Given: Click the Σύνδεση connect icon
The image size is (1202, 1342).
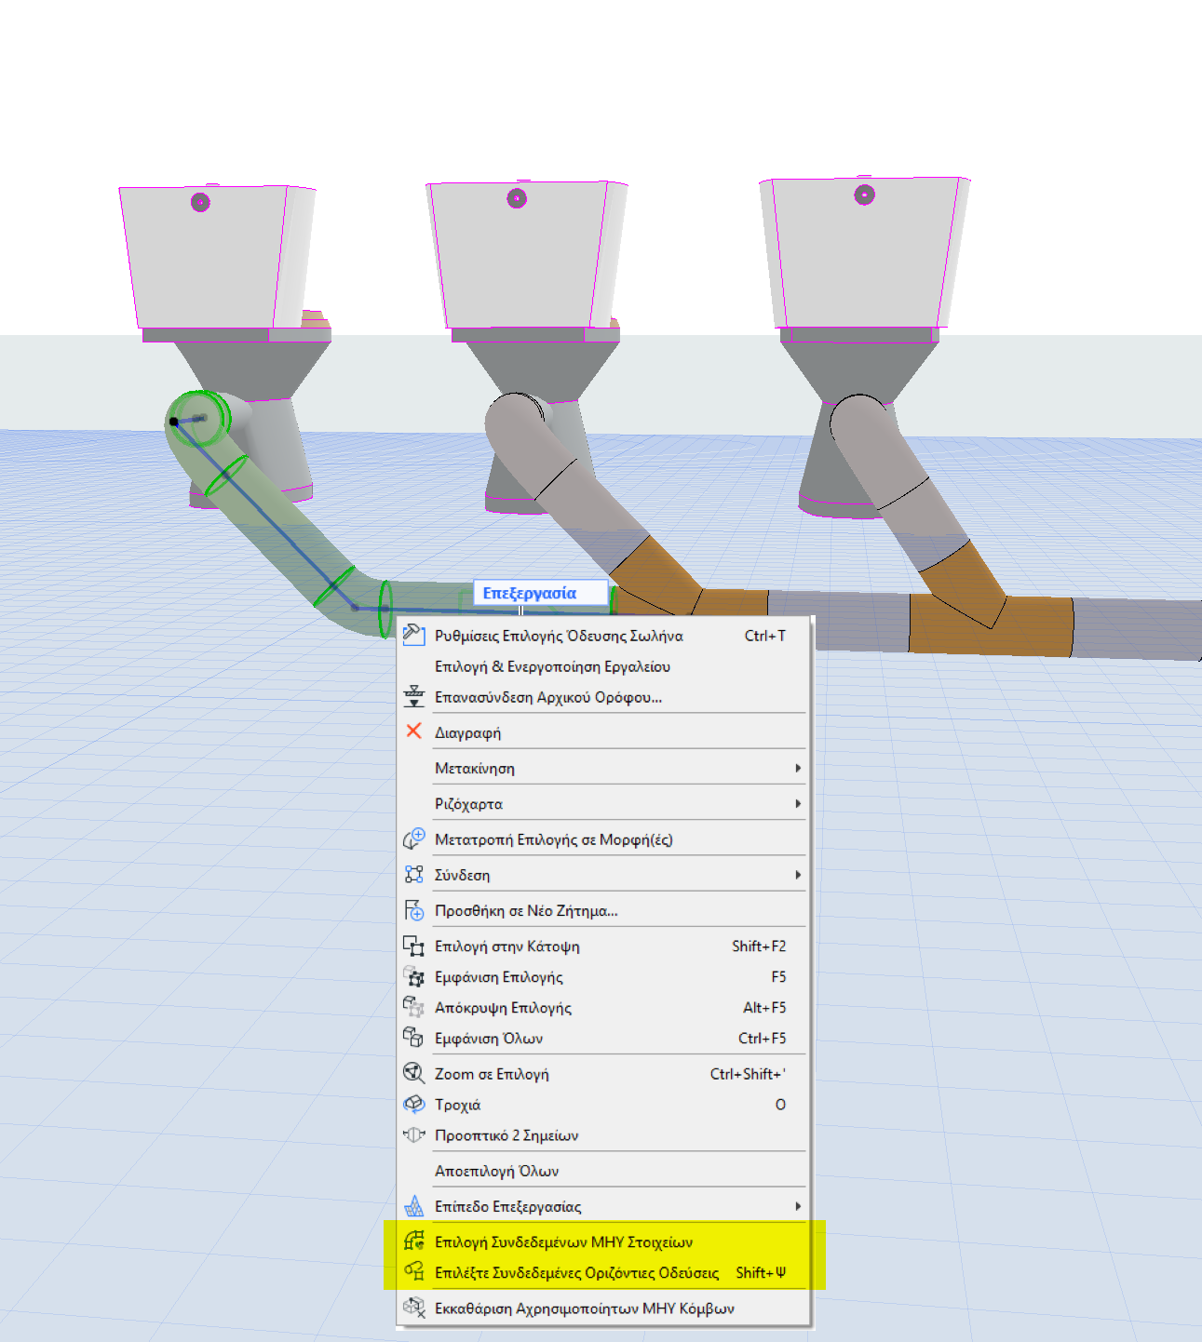Looking at the screenshot, I should (413, 874).
